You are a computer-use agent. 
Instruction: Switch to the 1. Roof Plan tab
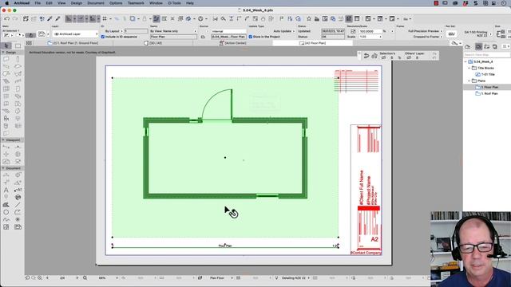[x=73, y=43]
